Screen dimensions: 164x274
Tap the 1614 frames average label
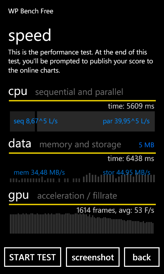point(115,210)
